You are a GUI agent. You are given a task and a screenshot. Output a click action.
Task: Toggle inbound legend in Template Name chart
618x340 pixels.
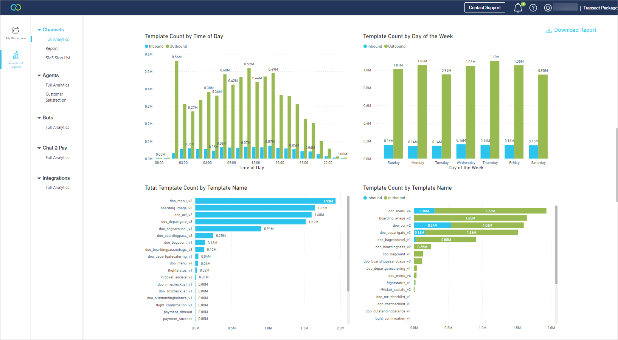373,198
